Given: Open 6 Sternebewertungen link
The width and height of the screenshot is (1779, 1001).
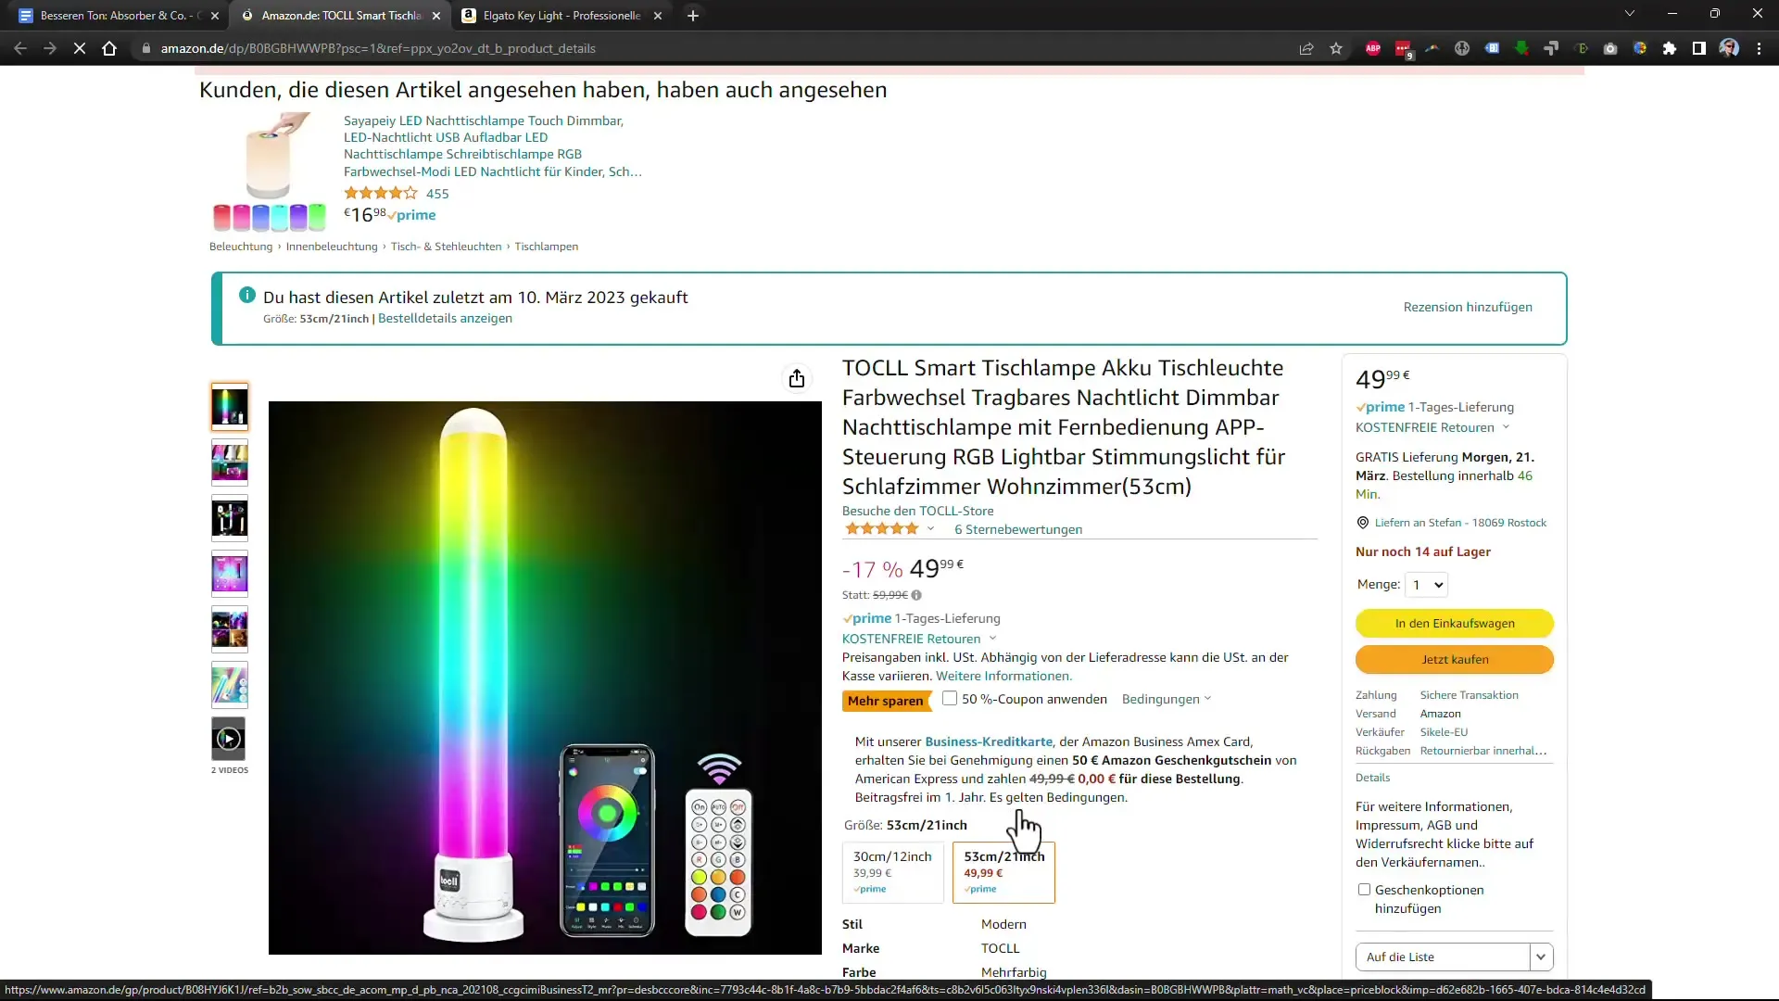Looking at the screenshot, I should (x=1018, y=529).
